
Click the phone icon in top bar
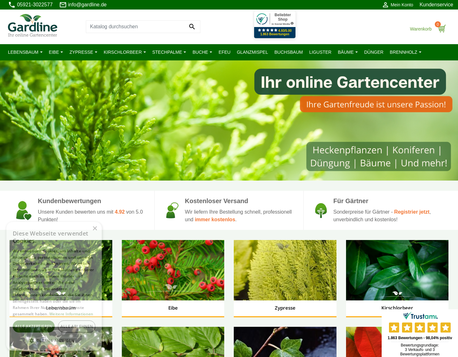pyautogui.click(x=12, y=5)
